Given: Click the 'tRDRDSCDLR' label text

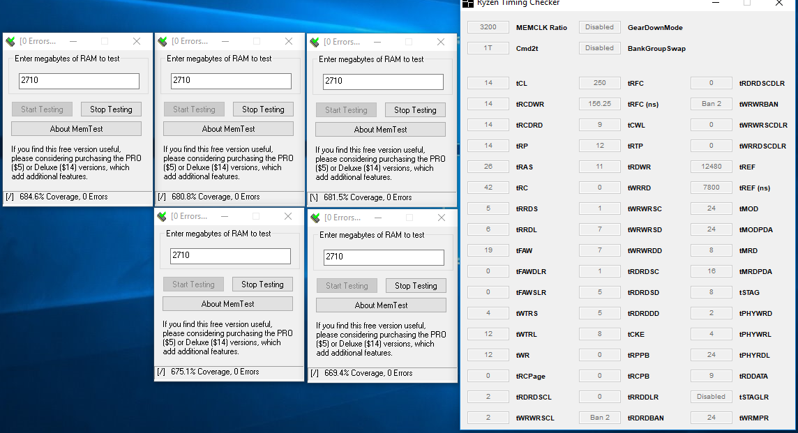Looking at the screenshot, I should pyautogui.click(x=762, y=83).
